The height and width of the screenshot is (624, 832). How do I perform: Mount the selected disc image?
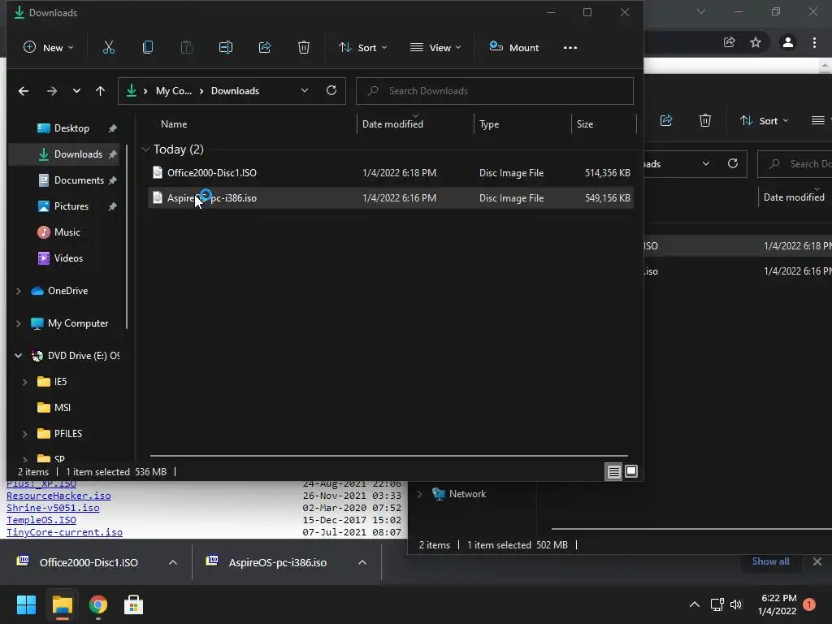click(513, 47)
